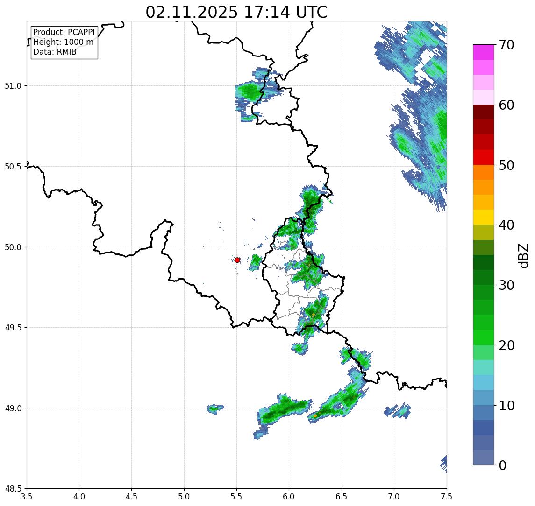The width and height of the screenshot is (535, 506).
Task: Click the colorbar tick label 60
Action: [506, 105]
